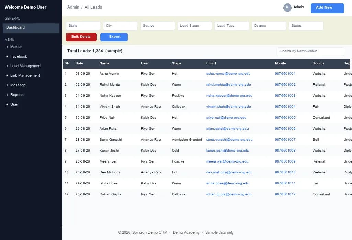
Task: Open email arjun.patel@demo-org.edu
Action: click(x=228, y=129)
